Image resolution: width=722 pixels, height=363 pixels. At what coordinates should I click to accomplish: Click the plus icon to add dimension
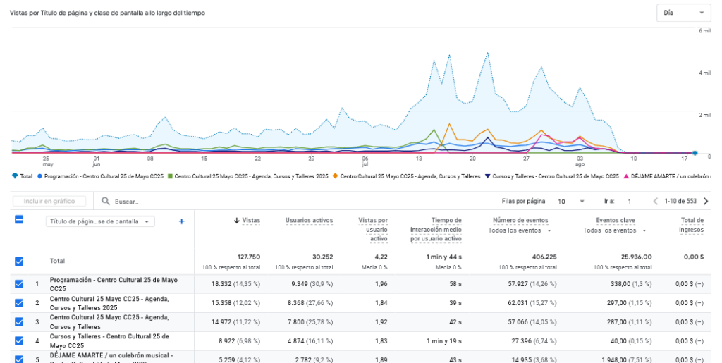pos(181,221)
